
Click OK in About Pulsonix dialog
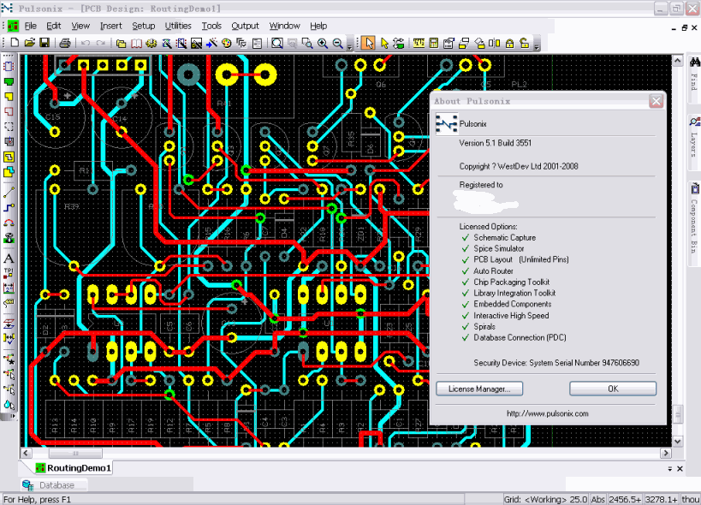coord(613,389)
